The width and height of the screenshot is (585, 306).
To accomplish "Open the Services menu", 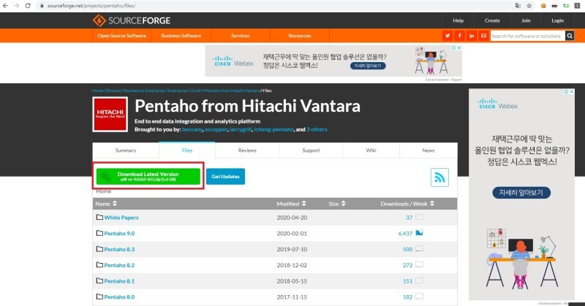I will tap(241, 36).
